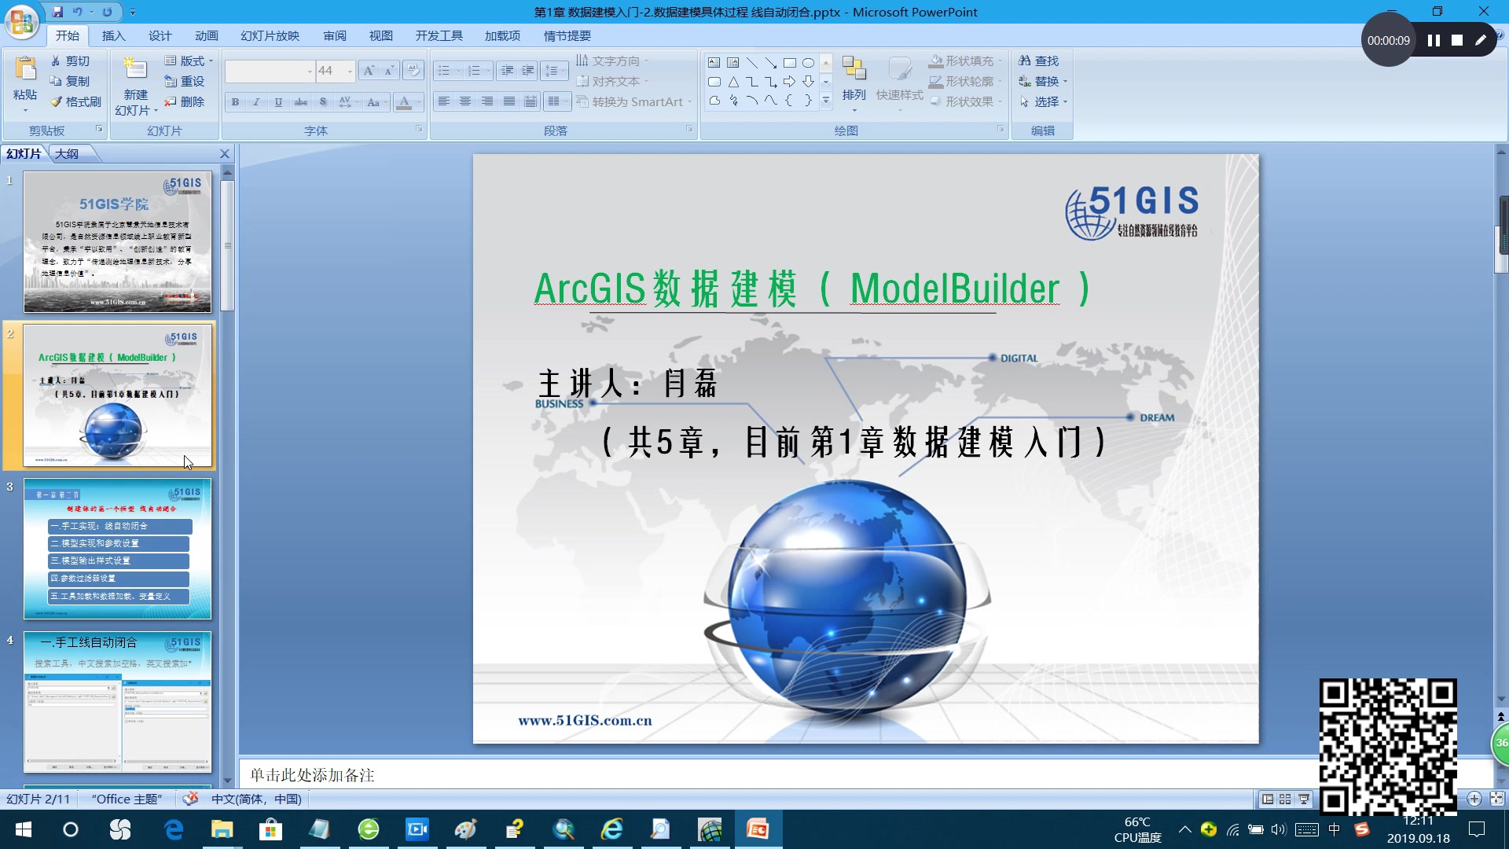Cut selection with 剪切
The image size is (1509, 849).
click(x=70, y=61)
